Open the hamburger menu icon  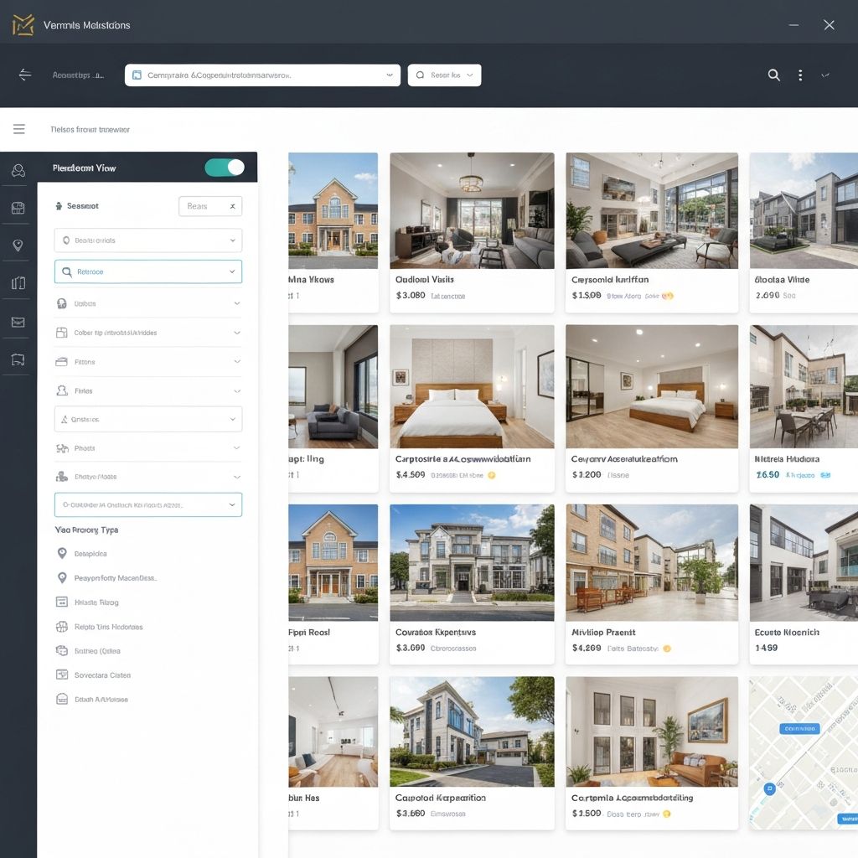point(18,129)
